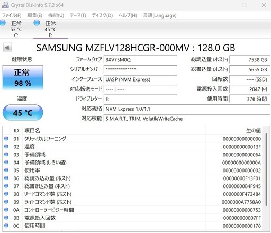Image resolution: width=271 pixels, height=233 pixels.
Task: Open the 編集(E) menu
Action: pos(34,15)
